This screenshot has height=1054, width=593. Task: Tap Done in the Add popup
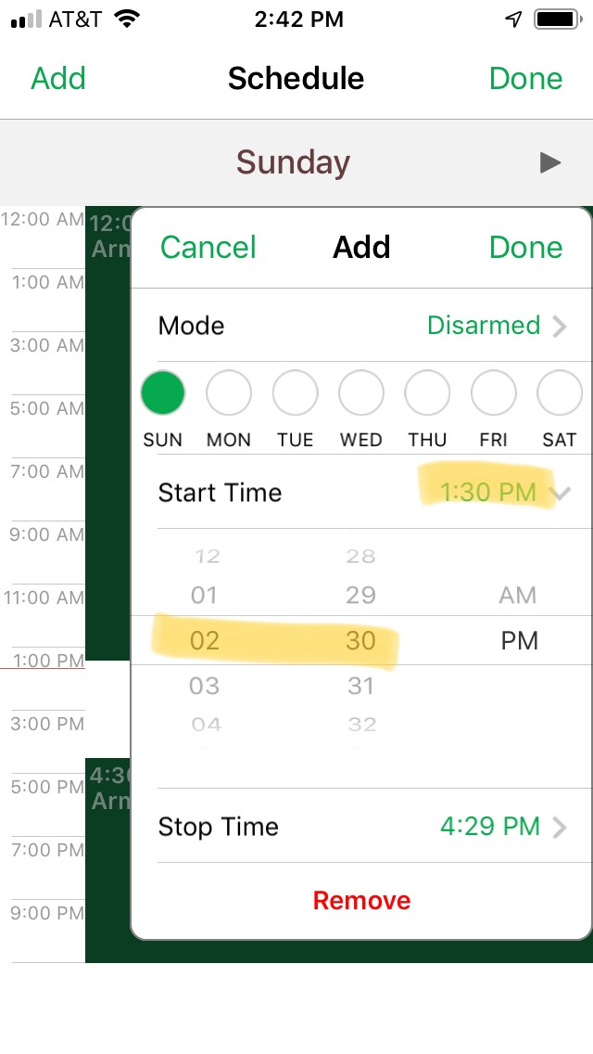coord(526,248)
